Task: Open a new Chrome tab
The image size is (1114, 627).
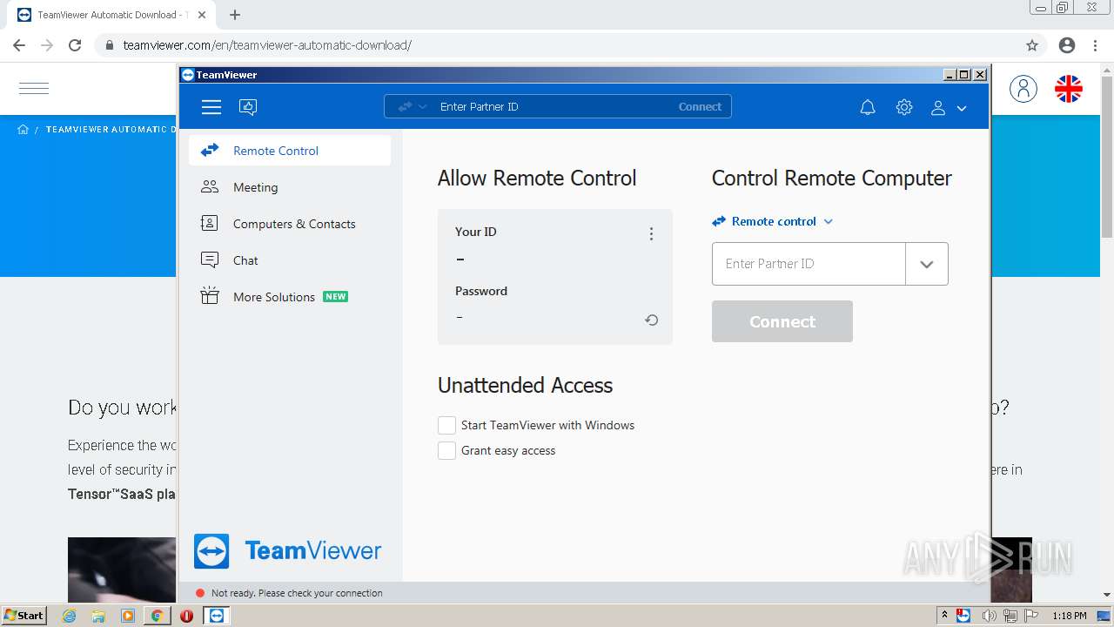Action: point(235,15)
